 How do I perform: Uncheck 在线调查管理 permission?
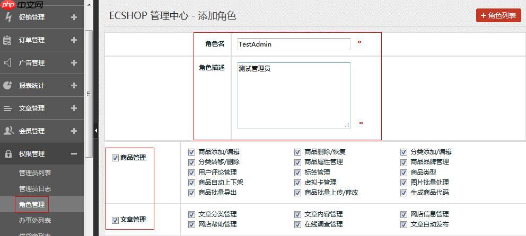pyautogui.click(x=297, y=224)
